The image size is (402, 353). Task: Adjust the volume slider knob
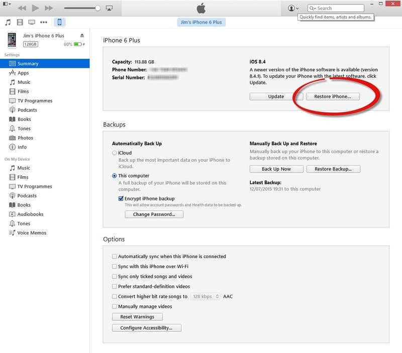pos(97,8)
